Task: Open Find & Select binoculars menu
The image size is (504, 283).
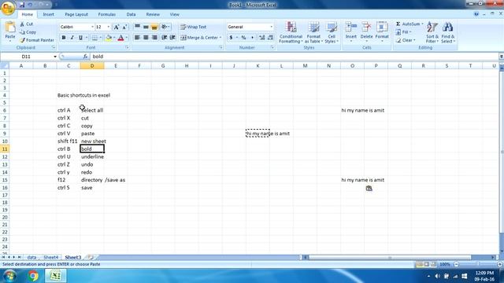Action: pyautogui.click(x=448, y=32)
